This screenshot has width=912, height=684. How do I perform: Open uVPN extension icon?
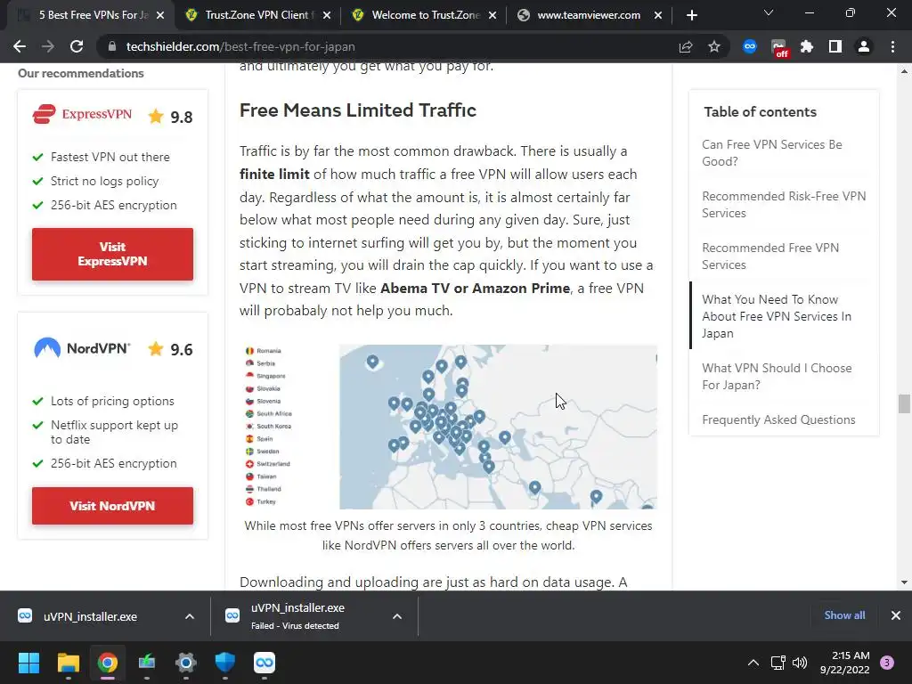(750, 46)
